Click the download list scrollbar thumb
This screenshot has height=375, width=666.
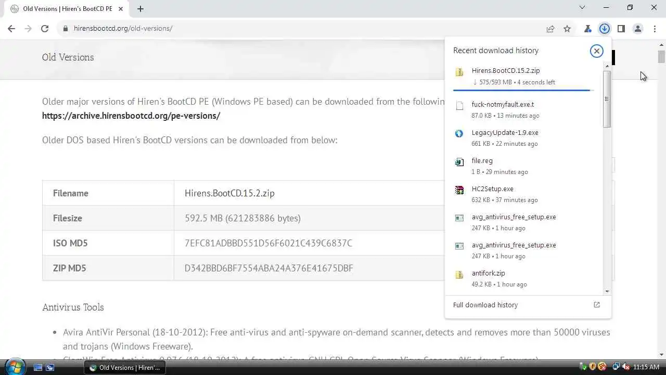pos(607,99)
